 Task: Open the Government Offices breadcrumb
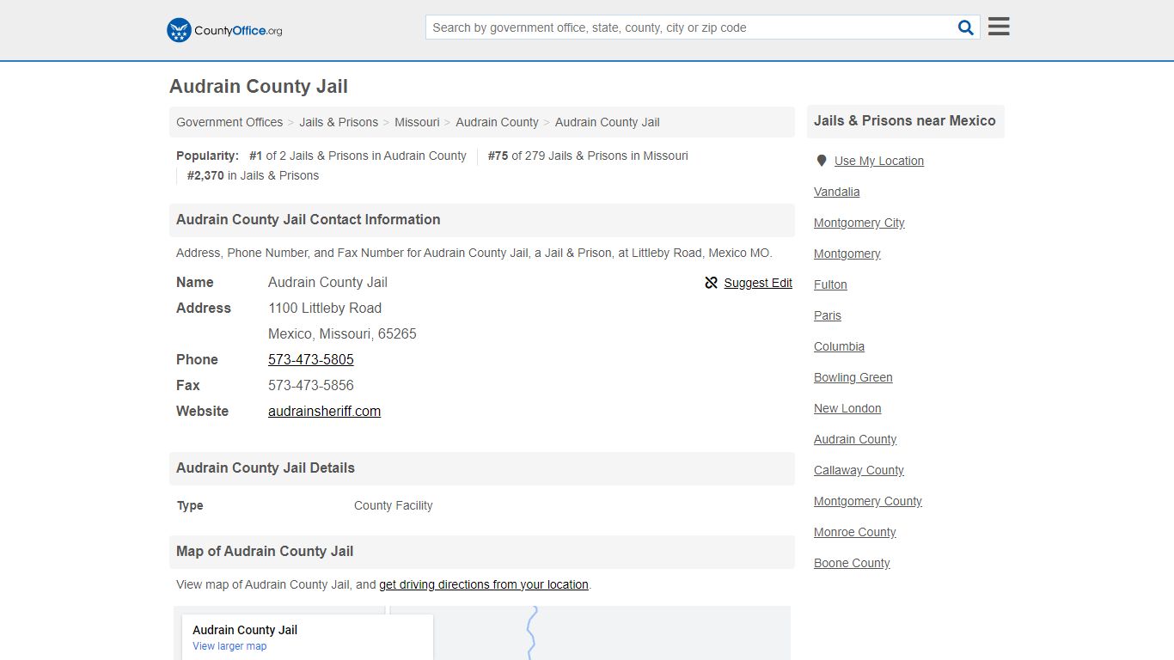click(229, 122)
